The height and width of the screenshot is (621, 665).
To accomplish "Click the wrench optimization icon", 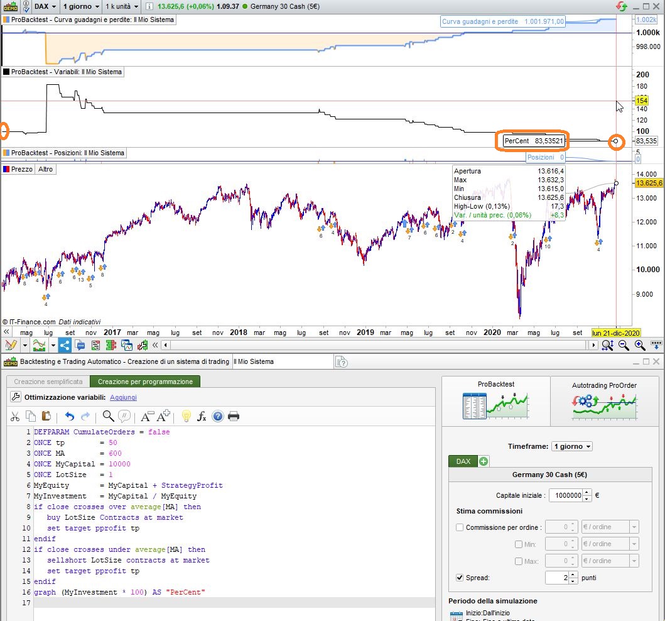I will [15, 397].
